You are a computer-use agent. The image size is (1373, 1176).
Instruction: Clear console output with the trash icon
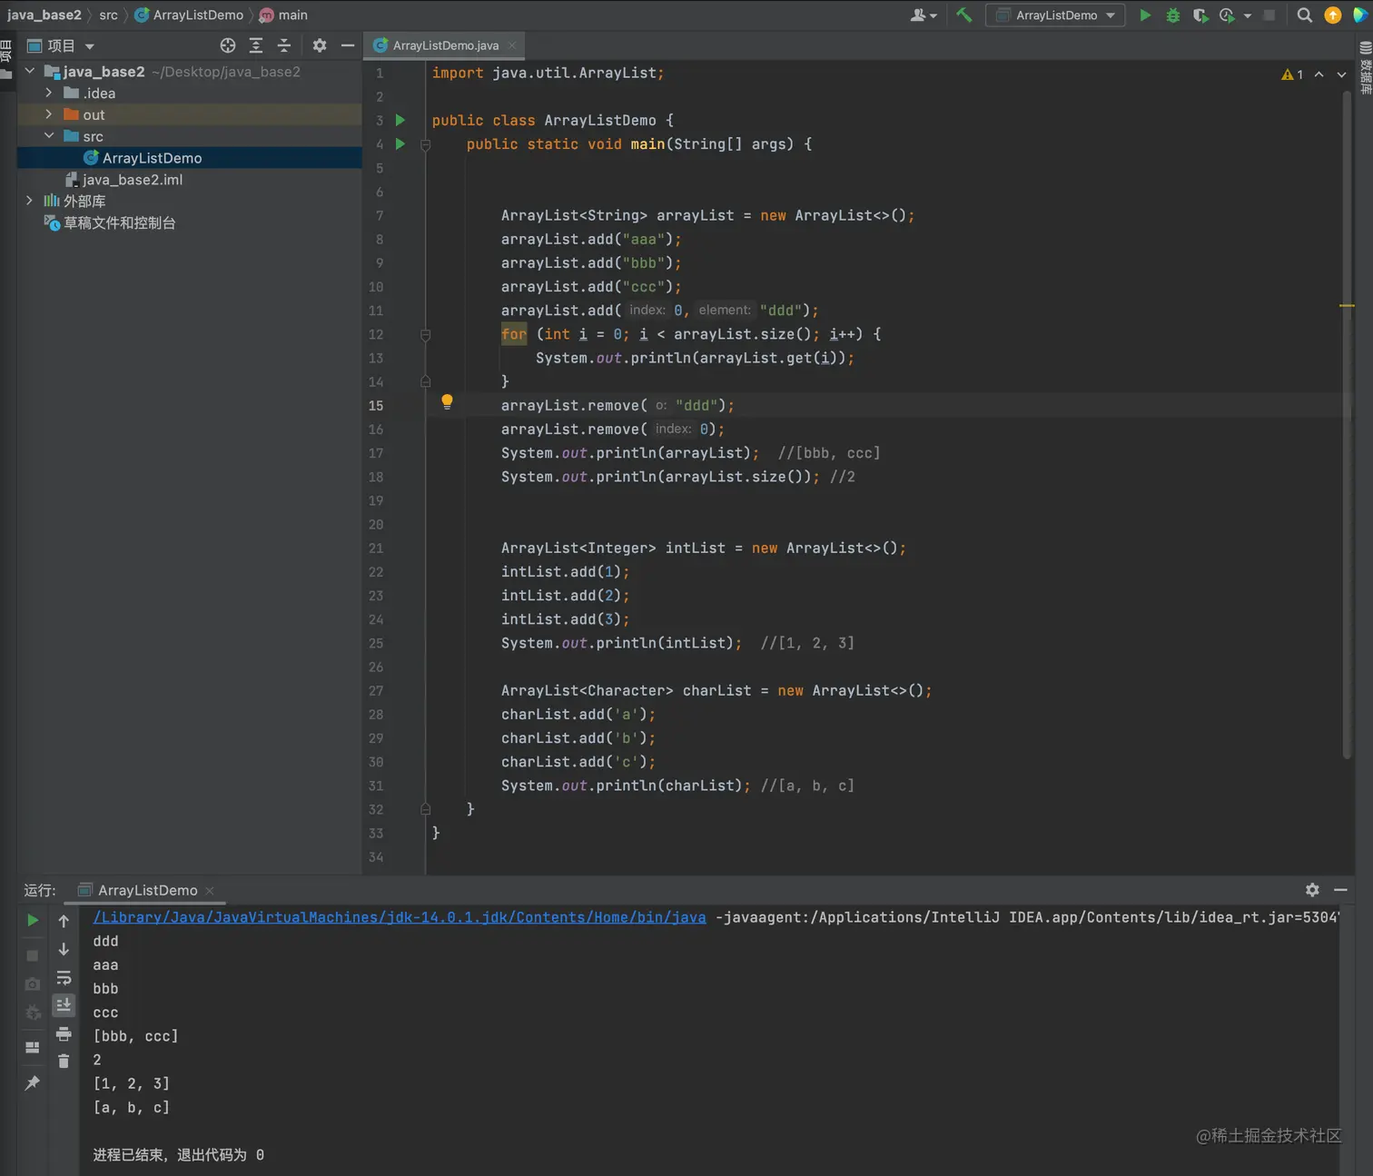(64, 1061)
